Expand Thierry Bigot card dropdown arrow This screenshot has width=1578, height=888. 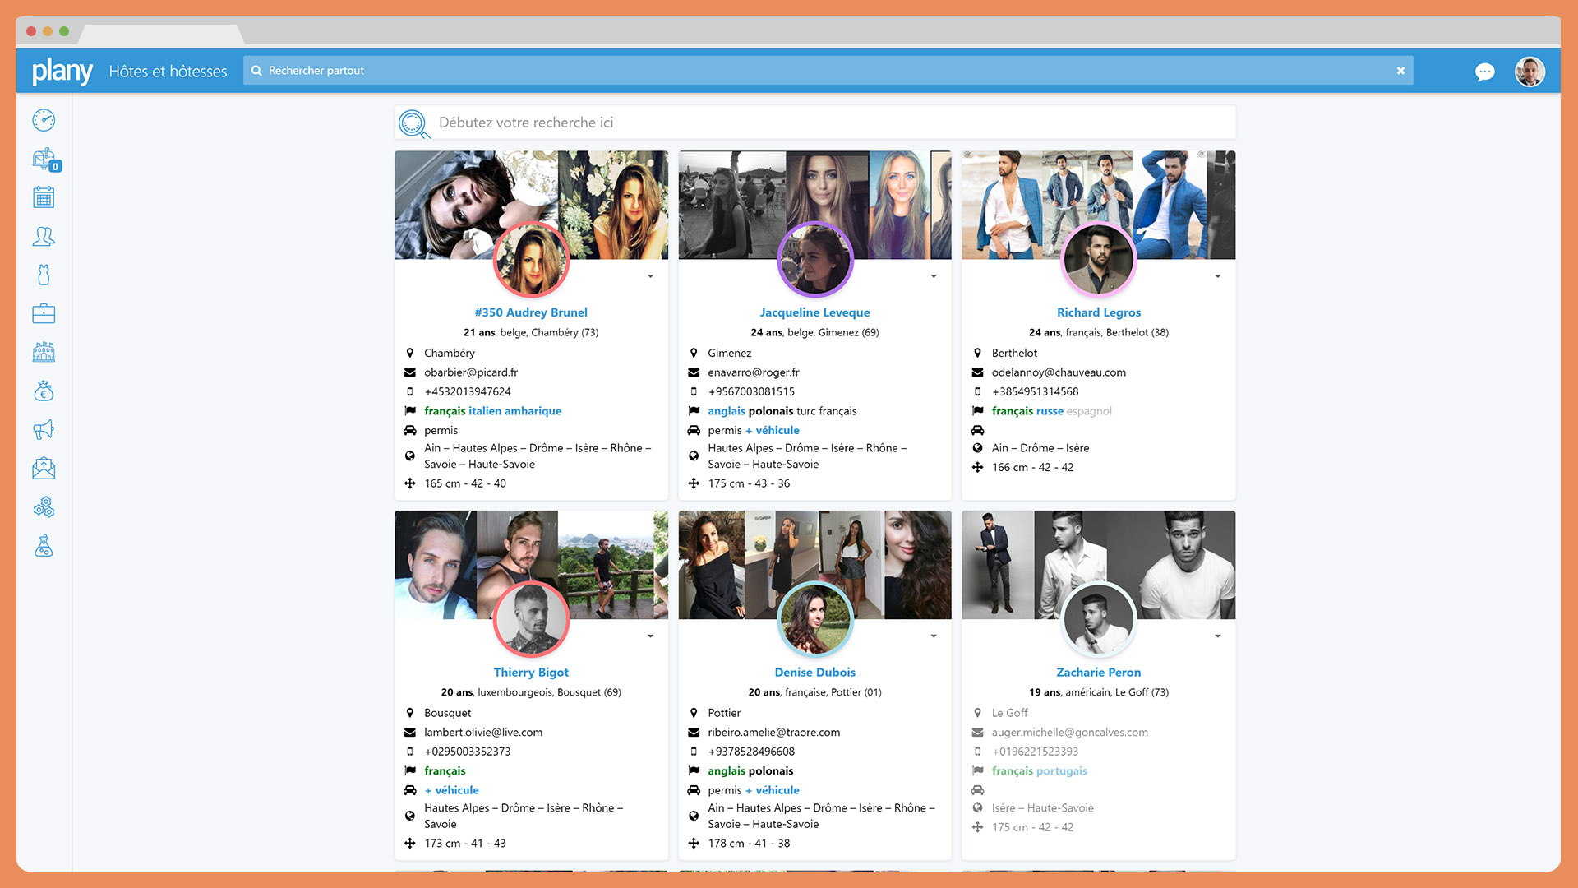650,636
